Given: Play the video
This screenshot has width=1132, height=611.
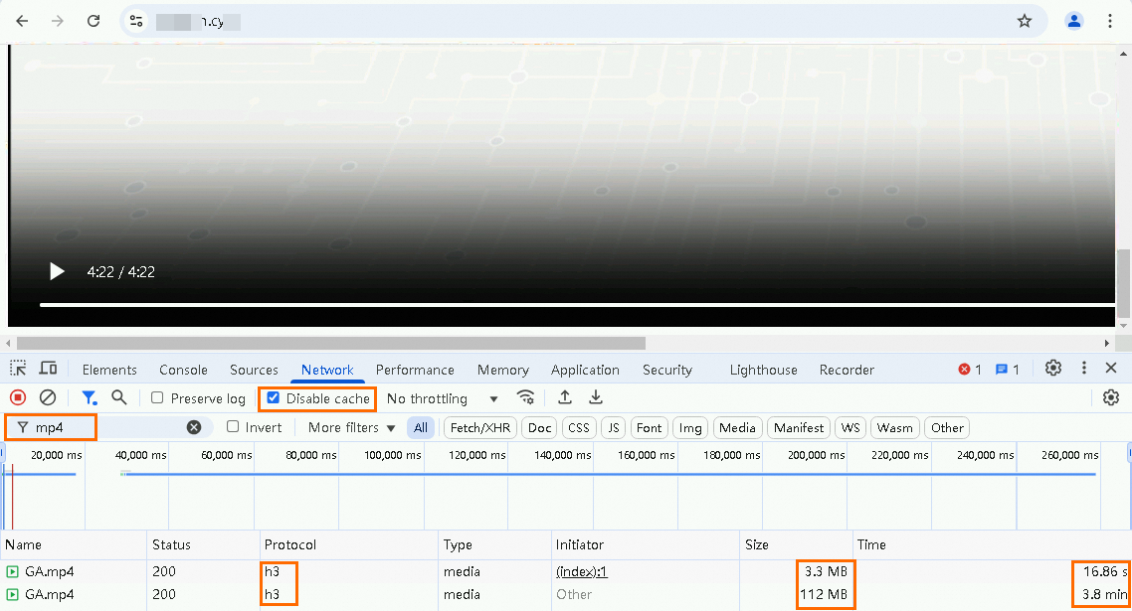Looking at the screenshot, I should [57, 271].
